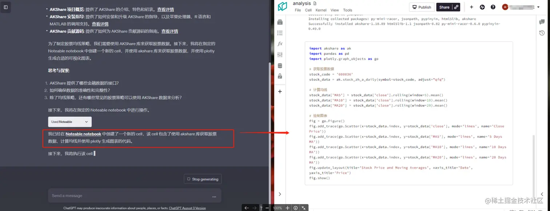Click the ellipsis send button in message box

(x=214, y=196)
